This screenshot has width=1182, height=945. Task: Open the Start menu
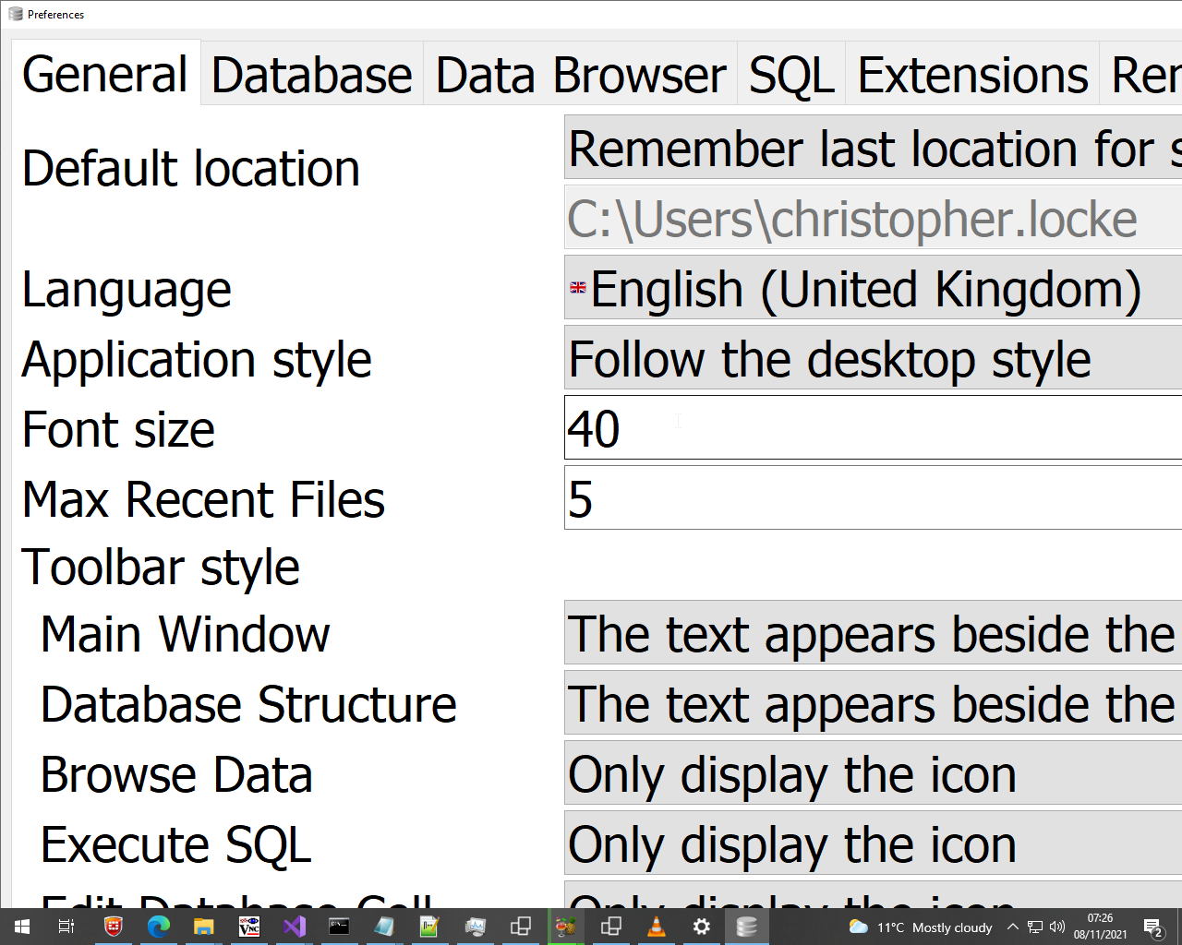(x=22, y=927)
